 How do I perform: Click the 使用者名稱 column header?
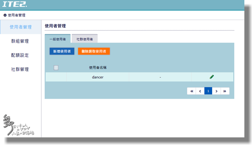point(98,68)
